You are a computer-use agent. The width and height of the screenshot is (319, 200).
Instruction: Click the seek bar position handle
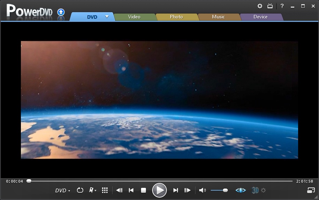pos(29,181)
